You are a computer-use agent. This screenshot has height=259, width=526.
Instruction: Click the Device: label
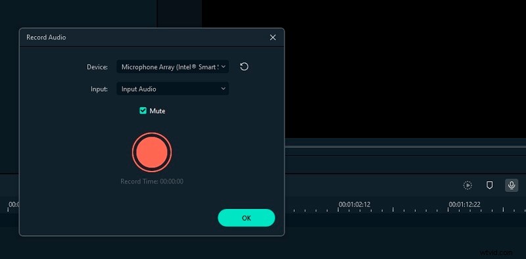pos(97,67)
